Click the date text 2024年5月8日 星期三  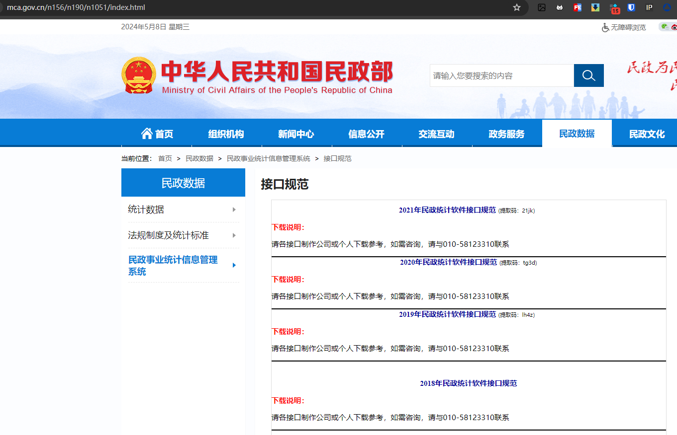click(155, 27)
